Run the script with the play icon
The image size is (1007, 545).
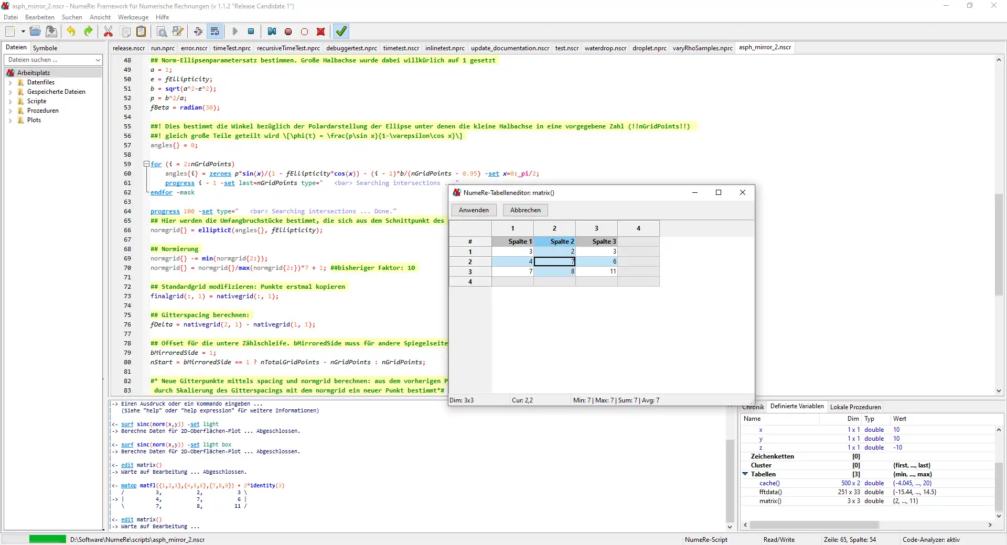[235, 31]
